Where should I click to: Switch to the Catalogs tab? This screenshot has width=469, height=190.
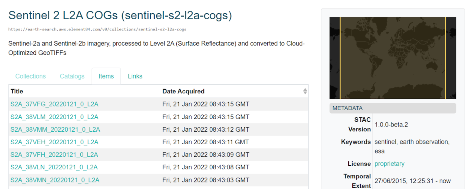coord(72,76)
